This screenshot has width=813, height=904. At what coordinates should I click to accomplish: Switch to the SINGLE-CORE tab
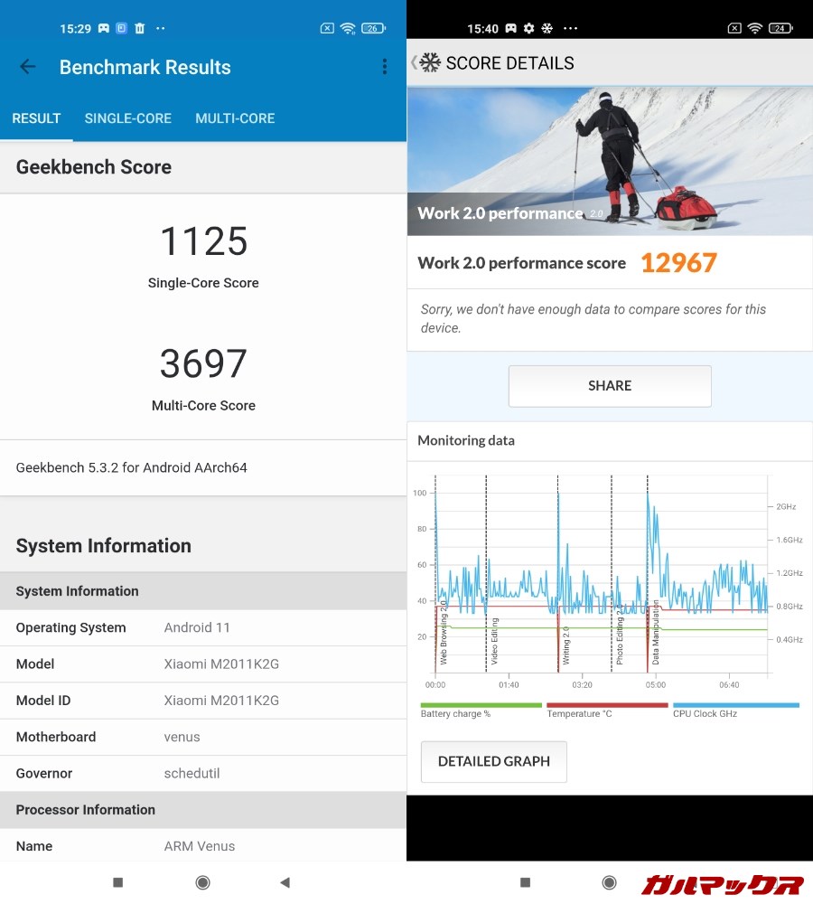pos(127,118)
